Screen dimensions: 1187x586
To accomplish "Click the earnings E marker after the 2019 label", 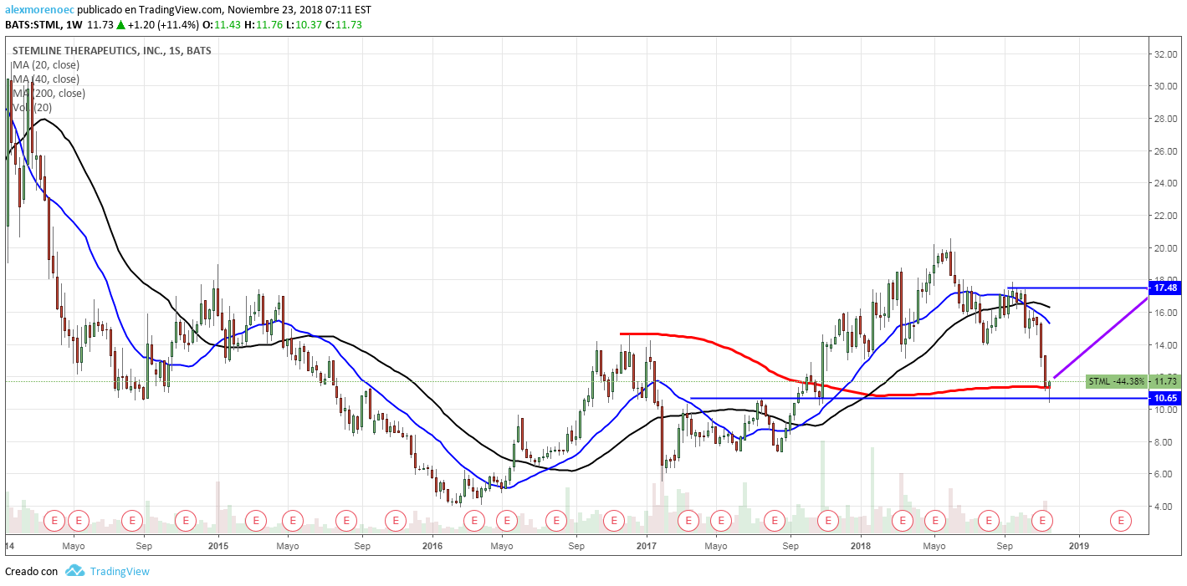I will [1120, 520].
